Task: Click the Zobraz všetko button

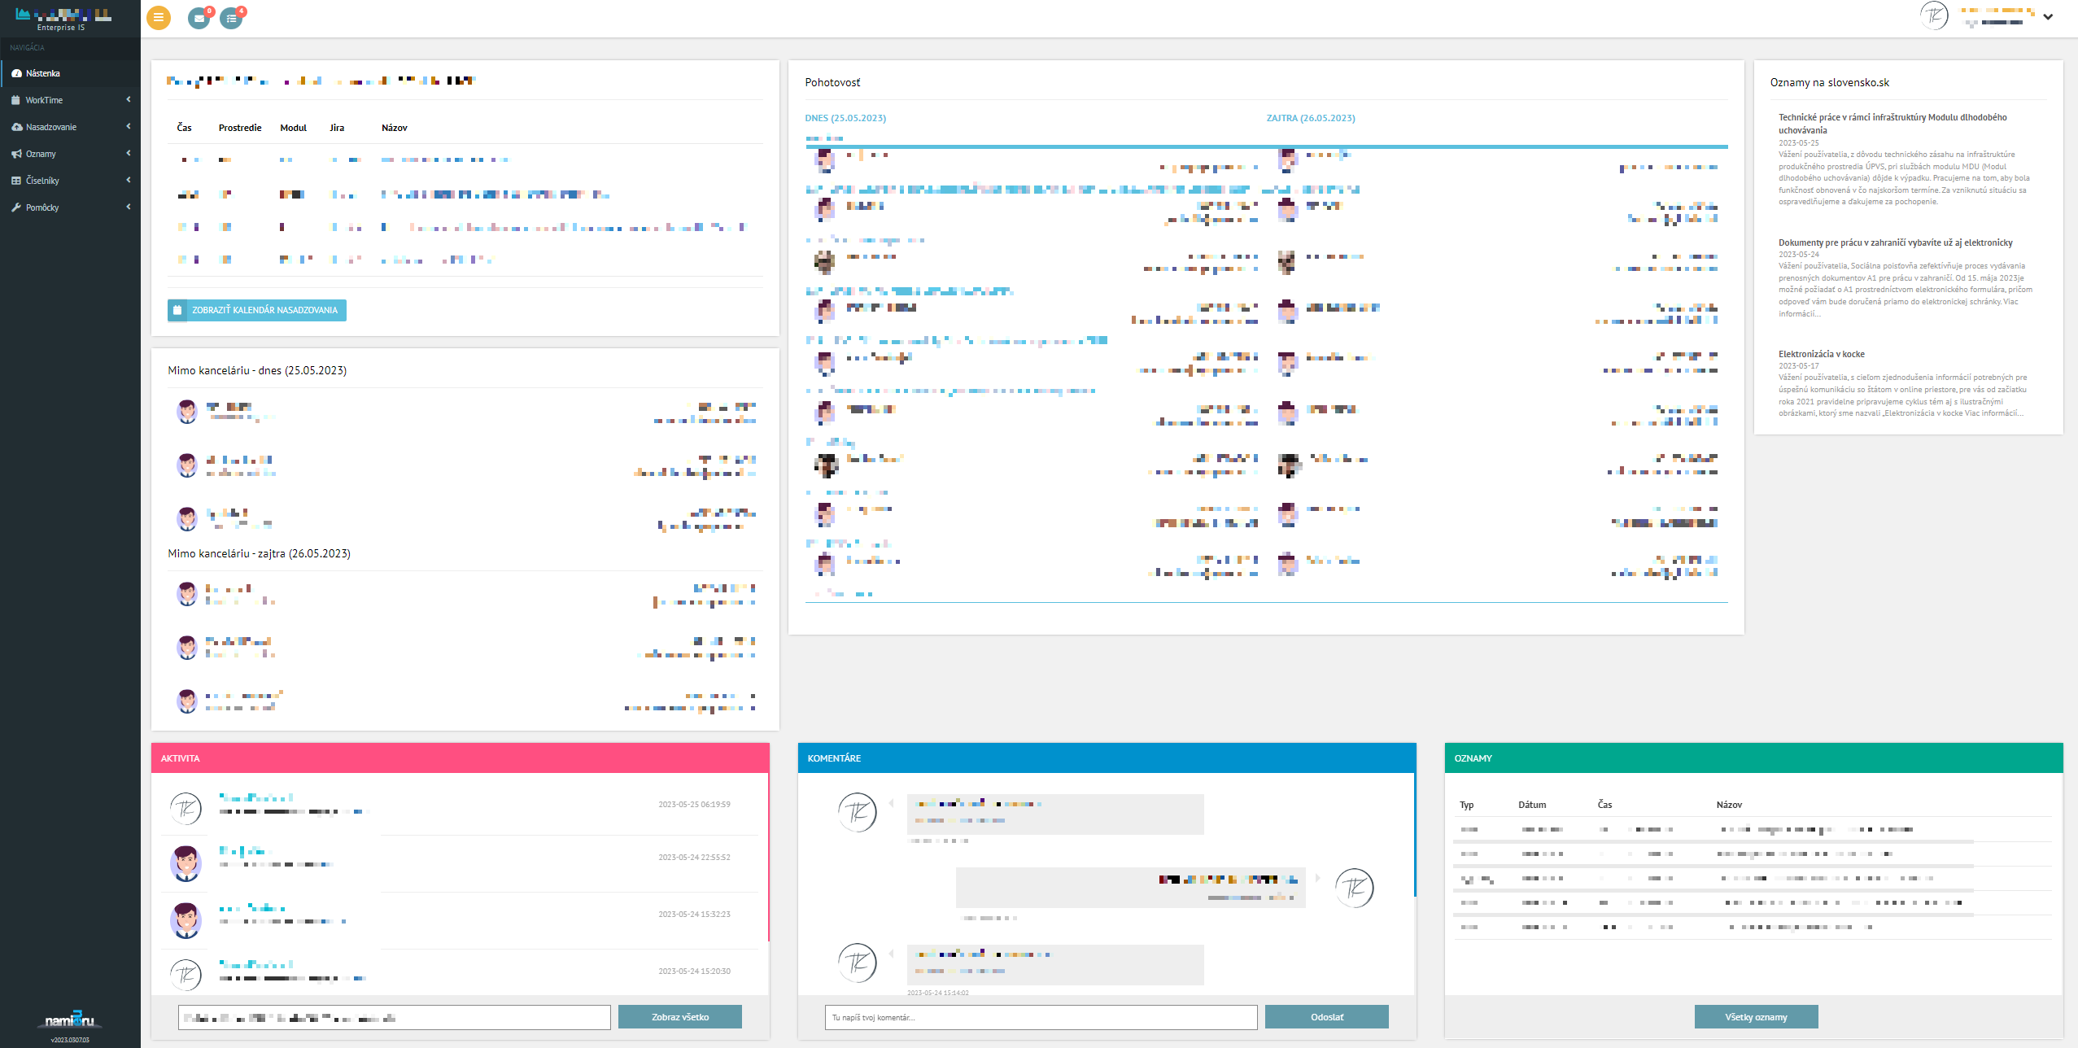Action: coord(679,1017)
